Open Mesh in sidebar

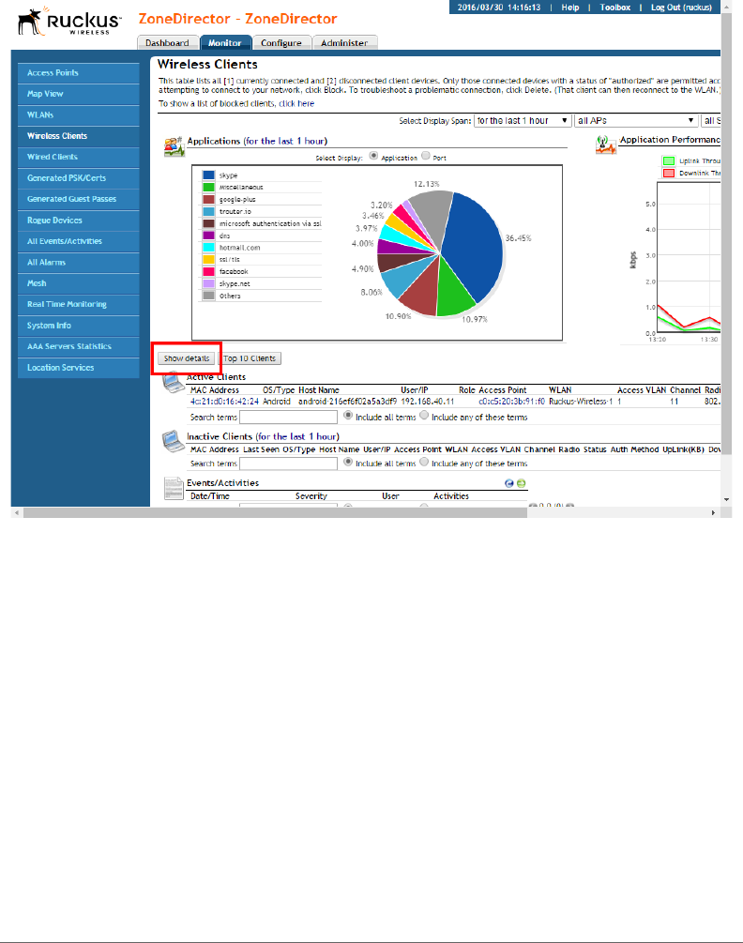point(79,283)
